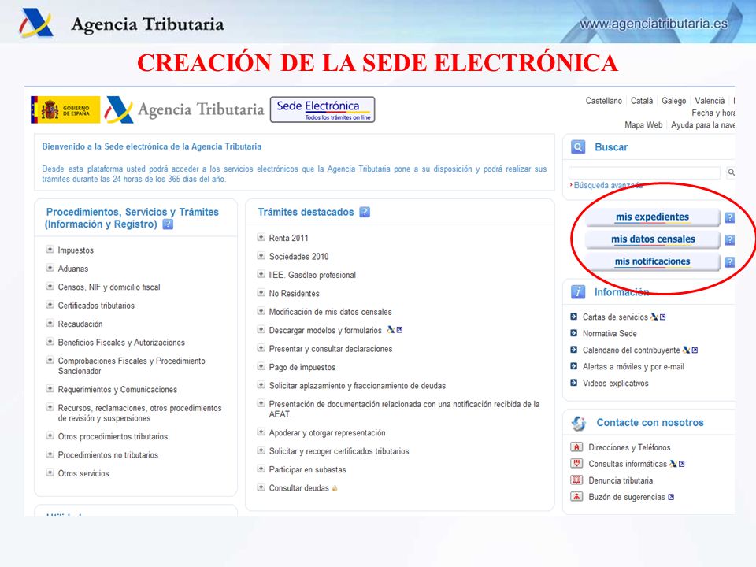This screenshot has height=567, width=756.
Task: Open mis notificaciones button
Action: (x=652, y=261)
